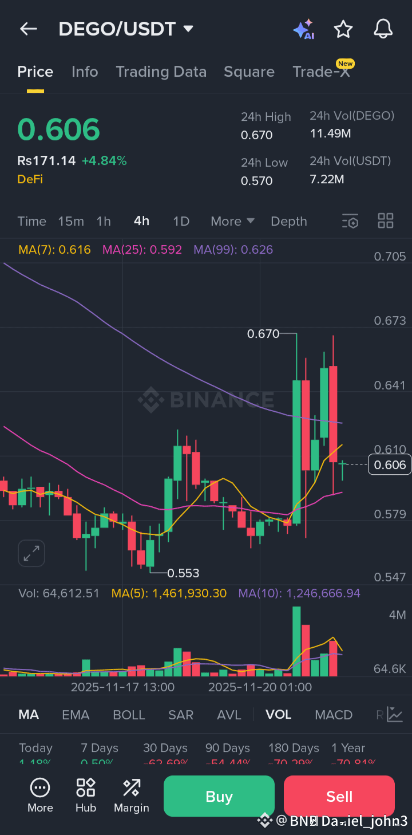Image resolution: width=412 pixels, height=835 pixels.
Task: Tap the volume MA(5) value label
Action: click(x=169, y=593)
